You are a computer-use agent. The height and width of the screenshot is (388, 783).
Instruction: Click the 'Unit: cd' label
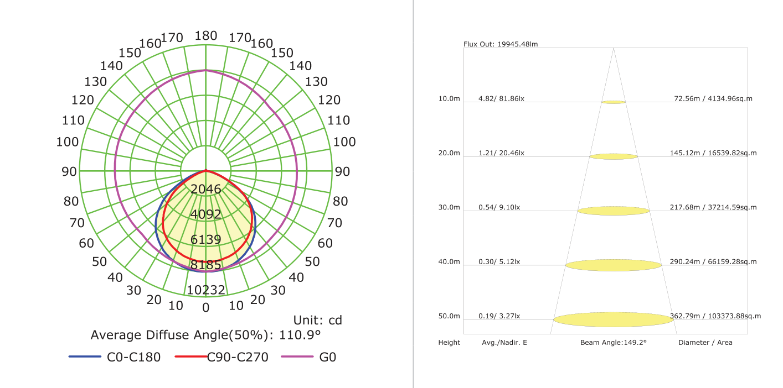click(x=317, y=320)
